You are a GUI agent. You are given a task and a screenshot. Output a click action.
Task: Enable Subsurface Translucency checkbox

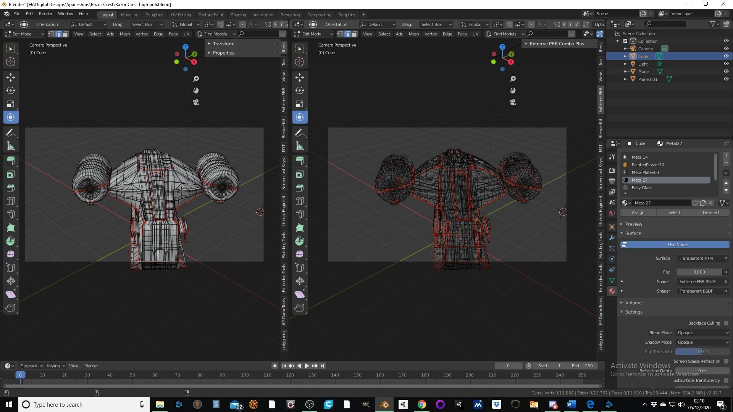(726, 380)
